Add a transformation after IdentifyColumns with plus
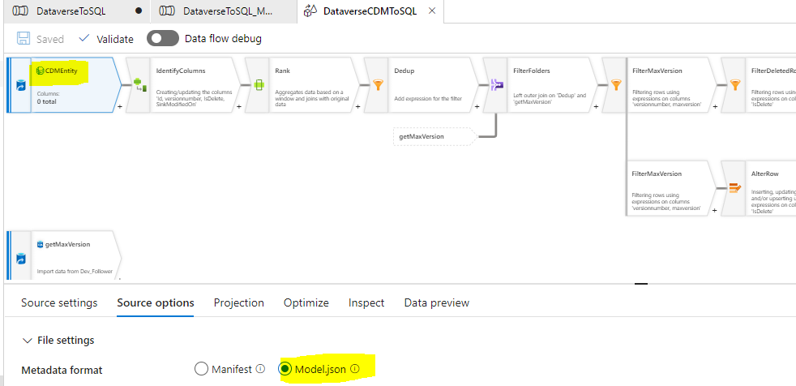The height and width of the screenshot is (386, 796). [x=239, y=107]
